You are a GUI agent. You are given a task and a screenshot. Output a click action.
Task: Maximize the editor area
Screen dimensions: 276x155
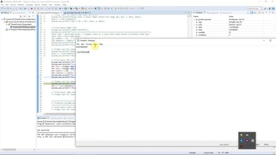point(189,12)
